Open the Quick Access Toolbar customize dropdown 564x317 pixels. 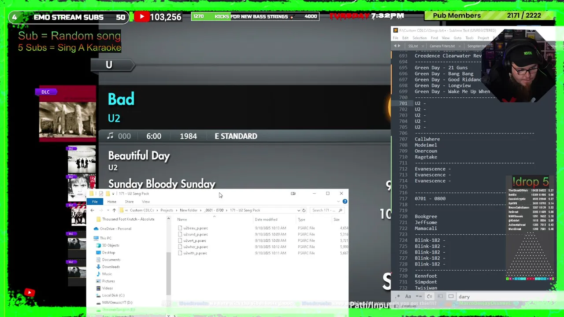[x=113, y=194]
